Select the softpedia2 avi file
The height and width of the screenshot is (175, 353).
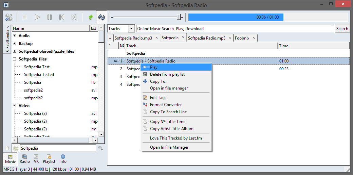pyautogui.click(x=33, y=90)
